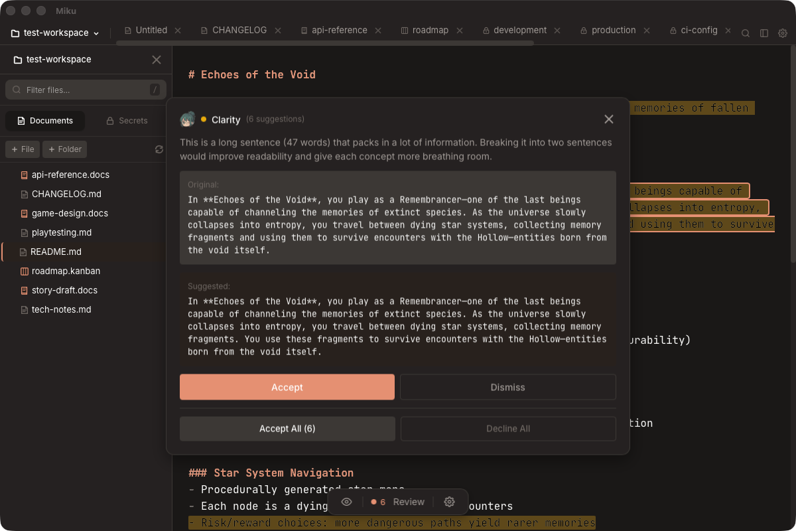
Task: Open the gear icon in the bottom review toolbar
Action: pos(449,502)
